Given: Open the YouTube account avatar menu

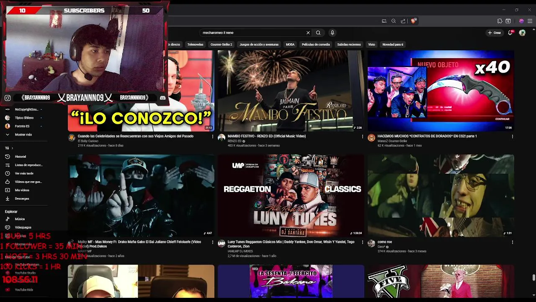Looking at the screenshot, I should (522, 33).
